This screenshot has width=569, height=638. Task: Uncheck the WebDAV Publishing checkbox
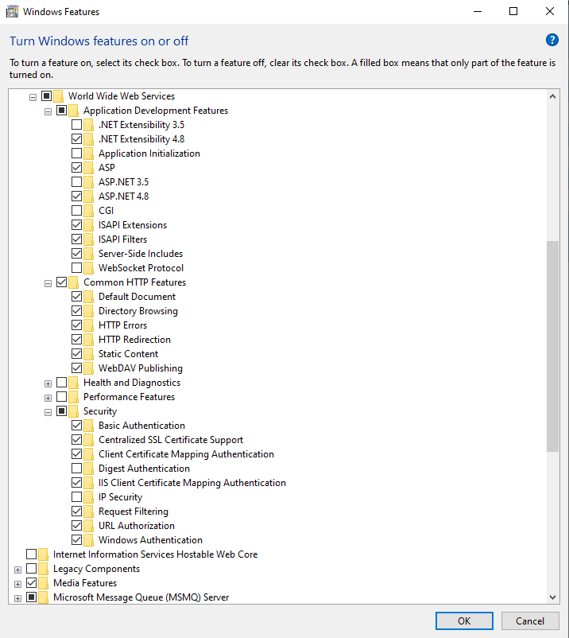76,368
